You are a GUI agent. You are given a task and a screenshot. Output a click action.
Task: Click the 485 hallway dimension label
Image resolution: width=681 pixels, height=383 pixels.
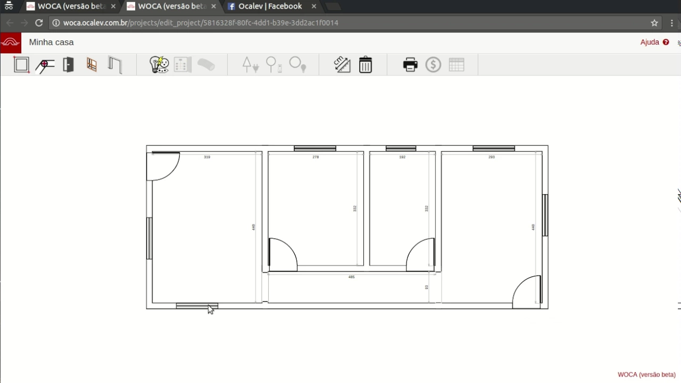point(351,277)
